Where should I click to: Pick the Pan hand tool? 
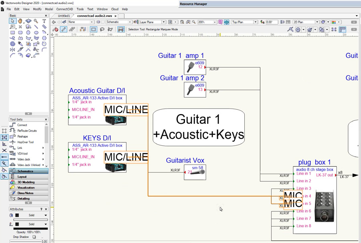(x=20, y=21)
